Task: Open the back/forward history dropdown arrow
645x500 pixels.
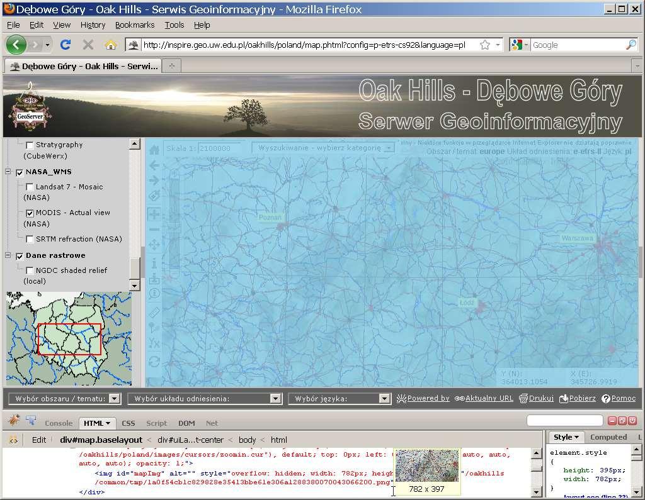Action: pos(48,45)
